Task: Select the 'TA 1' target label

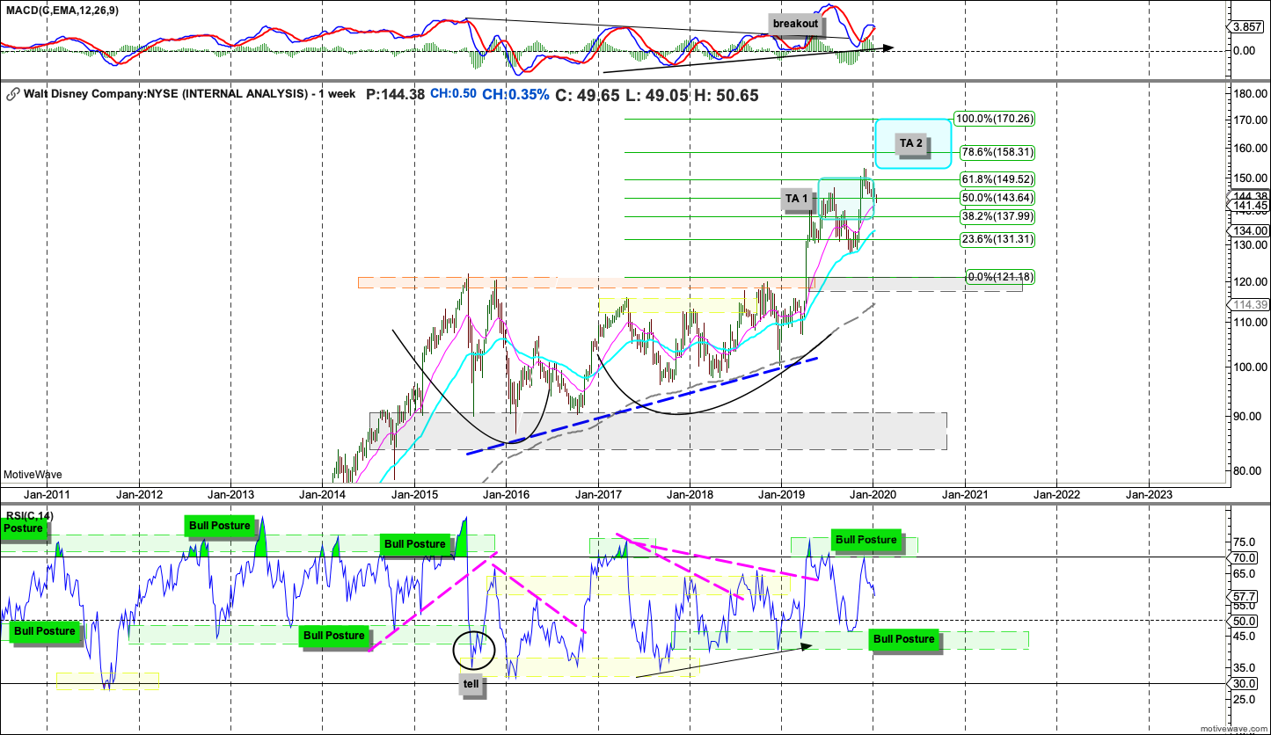Action: click(797, 200)
